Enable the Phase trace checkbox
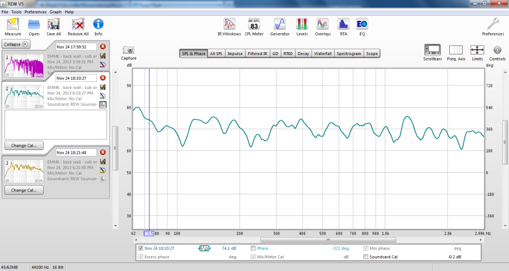This screenshot has width=509, height=271. tap(254, 248)
